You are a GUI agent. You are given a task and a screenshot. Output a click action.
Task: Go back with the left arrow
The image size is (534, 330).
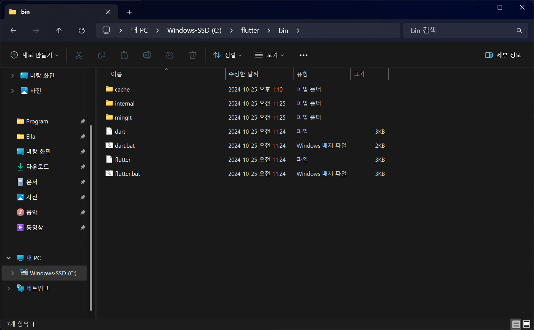click(x=14, y=30)
